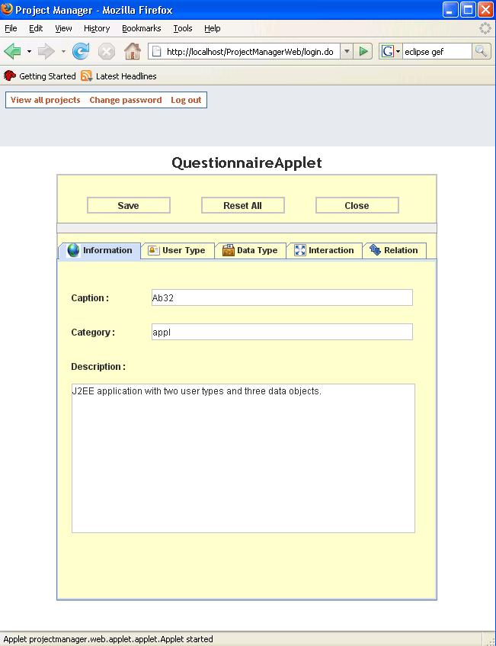This screenshot has width=496, height=646.
Task: Open the File menu
Action: click(x=11, y=28)
